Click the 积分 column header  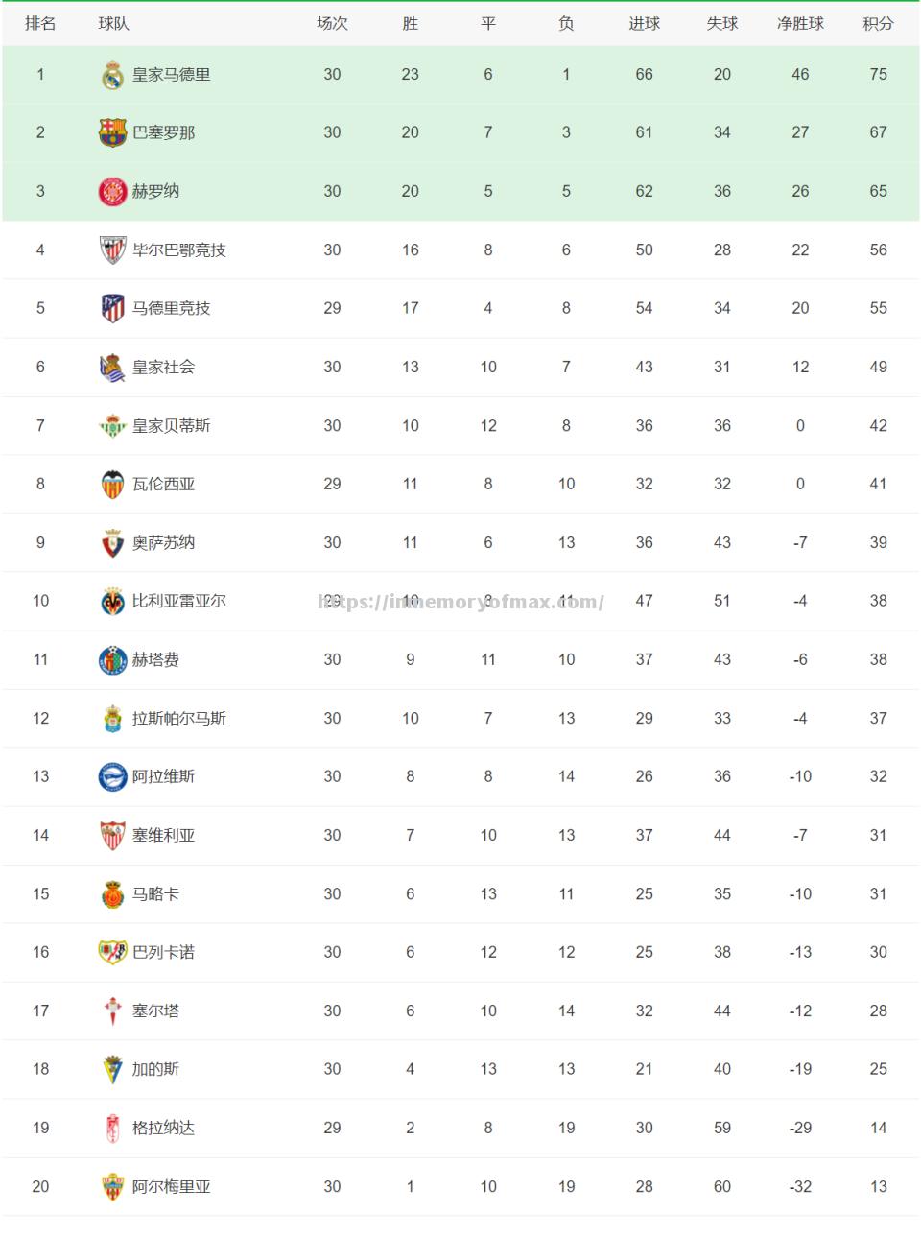pyautogui.click(x=878, y=24)
